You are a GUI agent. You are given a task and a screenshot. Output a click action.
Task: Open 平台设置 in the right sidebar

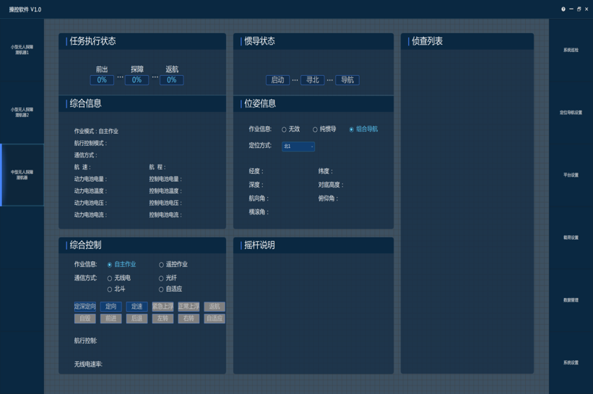coord(571,175)
